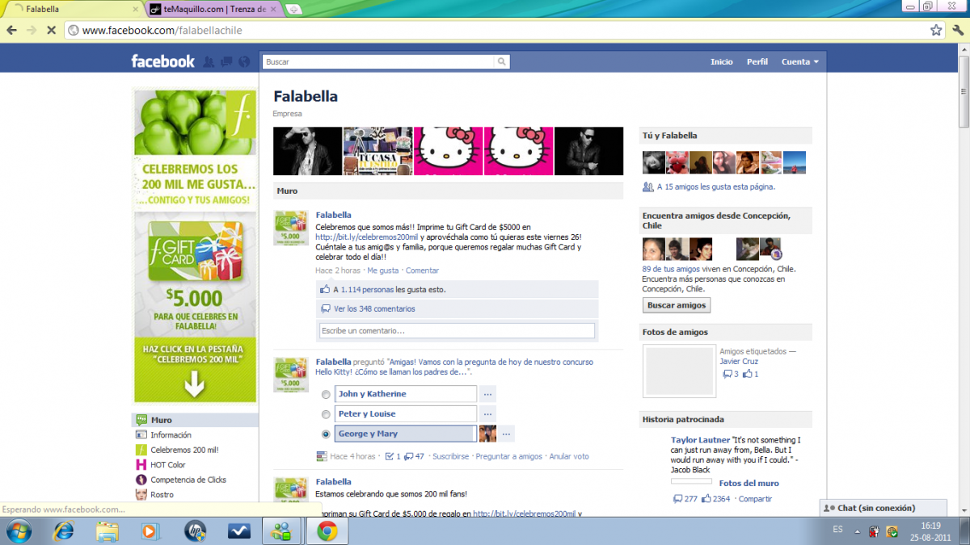
Task: Click the Escribe un comentario input field
Action: [457, 330]
